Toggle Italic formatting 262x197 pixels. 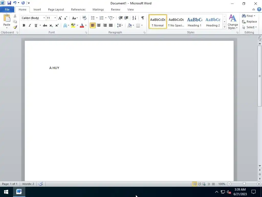tap(30, 25)
